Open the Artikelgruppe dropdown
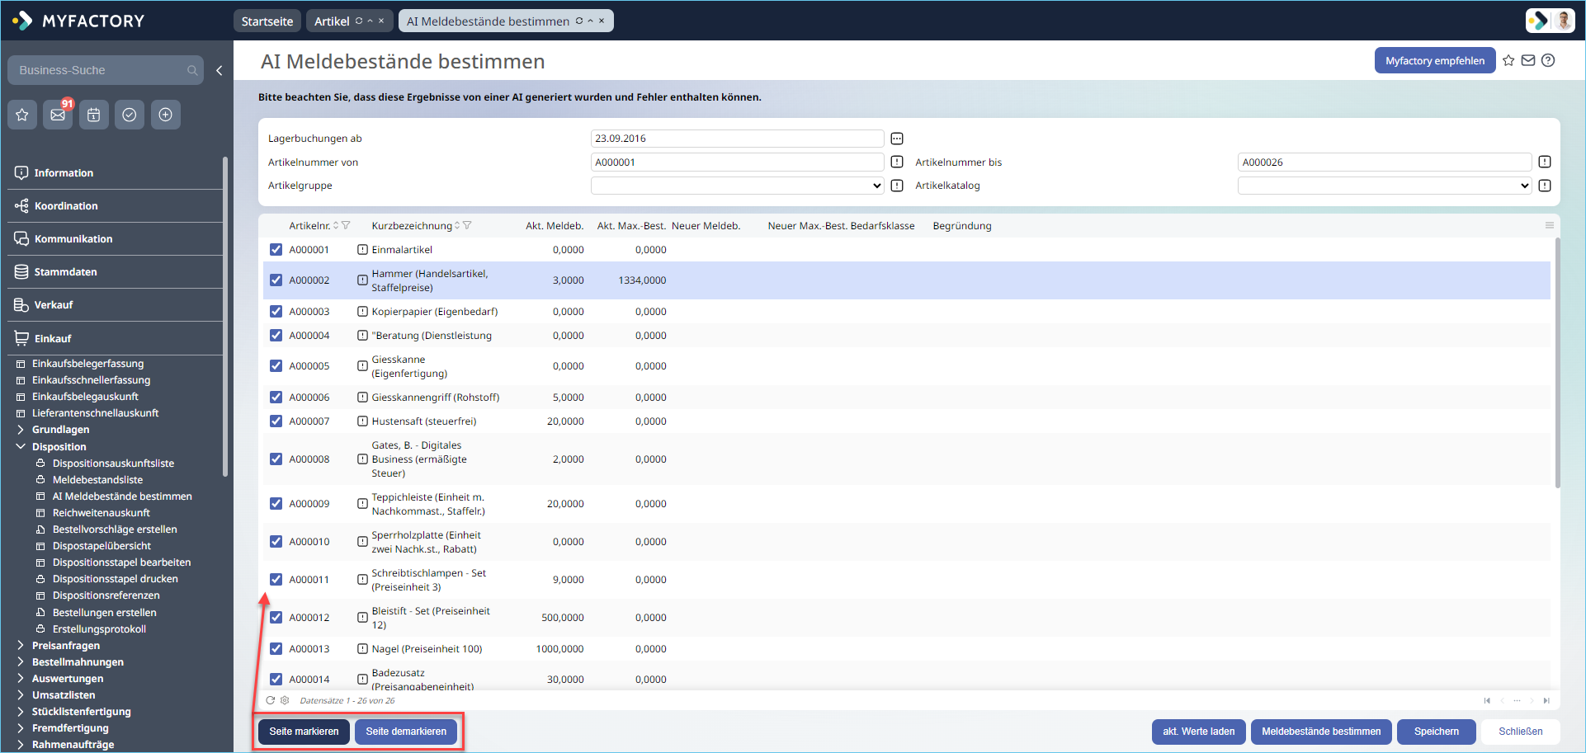 click(x=737, y=186)
